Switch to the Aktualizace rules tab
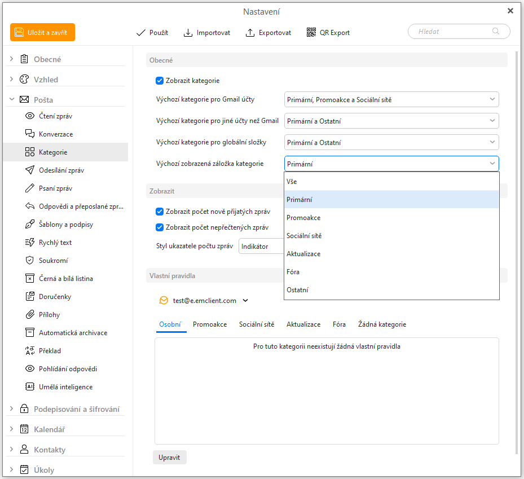The width and height of the screenshot is (524, 479). (x=303, y=324)
